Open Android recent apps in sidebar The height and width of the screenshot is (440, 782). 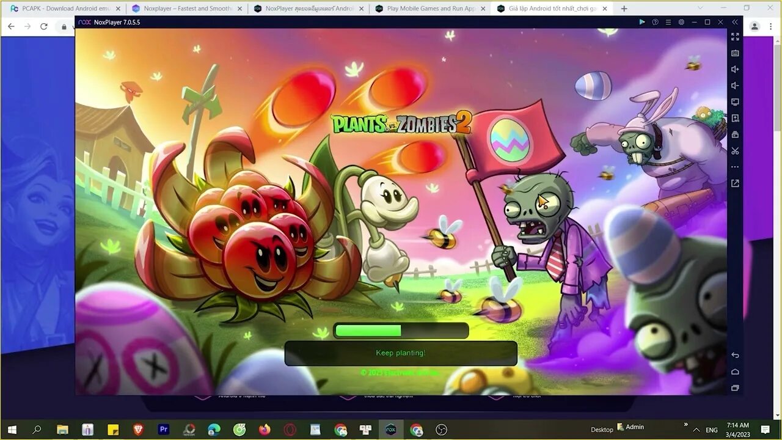735,388
